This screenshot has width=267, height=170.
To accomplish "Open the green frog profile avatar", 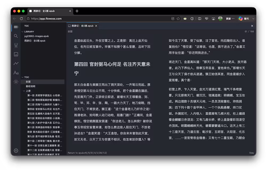I will (220, 19).
